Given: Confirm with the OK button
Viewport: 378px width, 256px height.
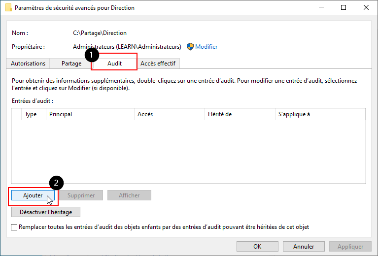Looking at the screenshot, I should [x=257, y=247].
